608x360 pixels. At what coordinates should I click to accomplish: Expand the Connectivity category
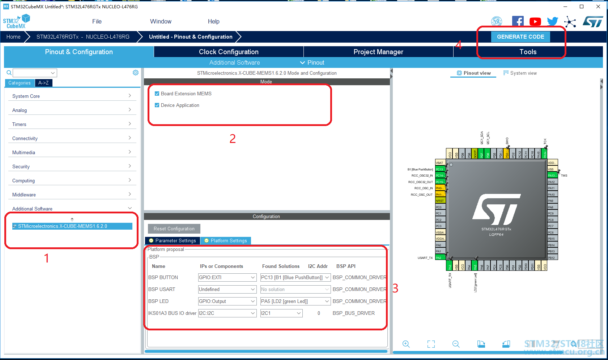[72, 138]
